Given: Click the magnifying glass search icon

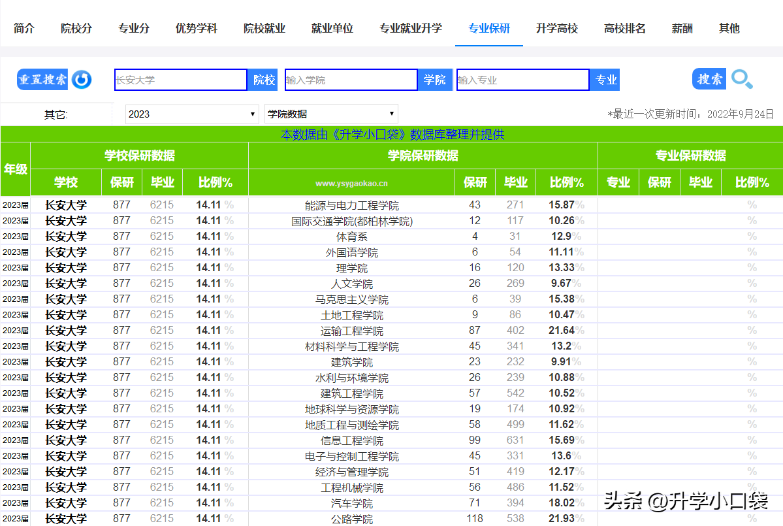Looking at the screenshot, I should [742, 79].
